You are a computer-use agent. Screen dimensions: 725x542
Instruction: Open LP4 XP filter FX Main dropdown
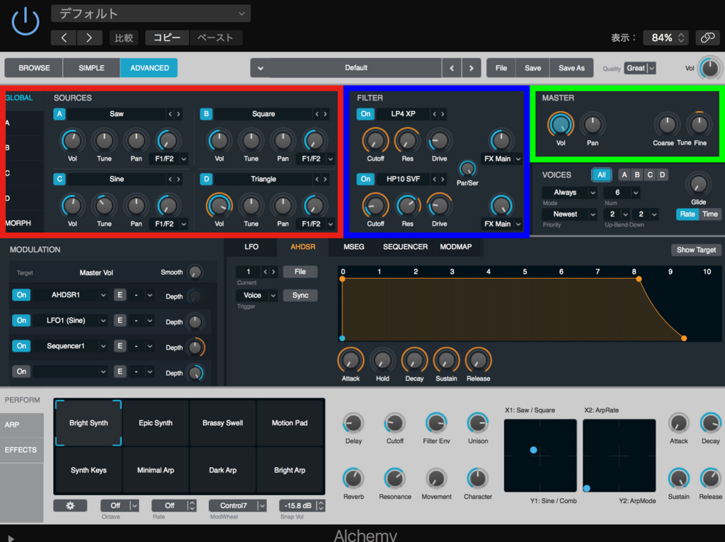coord(501,158)
